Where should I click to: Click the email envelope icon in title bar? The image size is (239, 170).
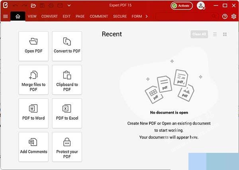[x=60, y=6]
